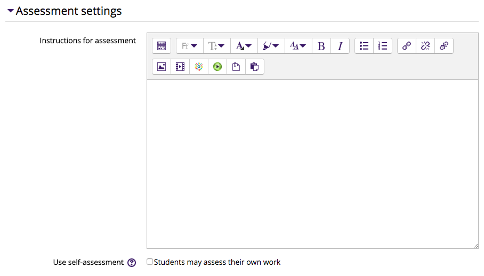Viewport: 484px width, 276px height.
Task: Click the prevent automatic linking icon
Action: (444, 46)
